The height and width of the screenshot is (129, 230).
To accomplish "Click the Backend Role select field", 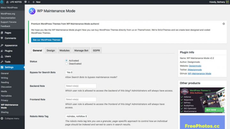I will point(81,86).
